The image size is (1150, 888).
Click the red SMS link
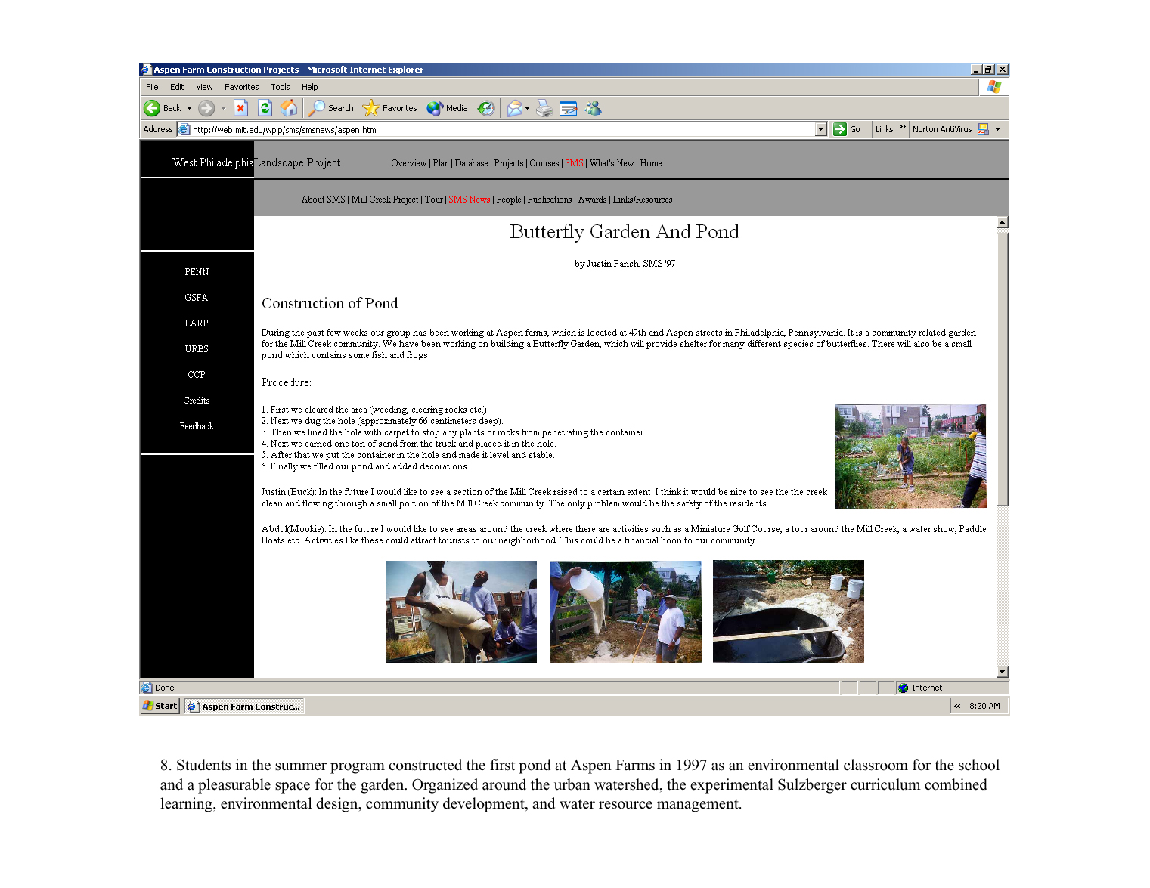574,163
